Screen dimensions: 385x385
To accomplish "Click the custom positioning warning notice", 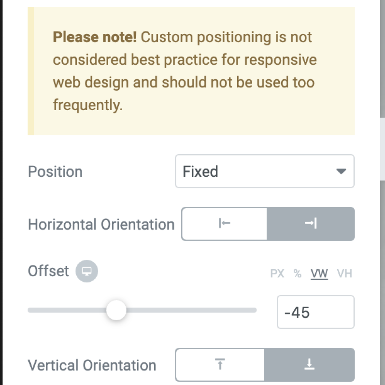I will [191, 71].
